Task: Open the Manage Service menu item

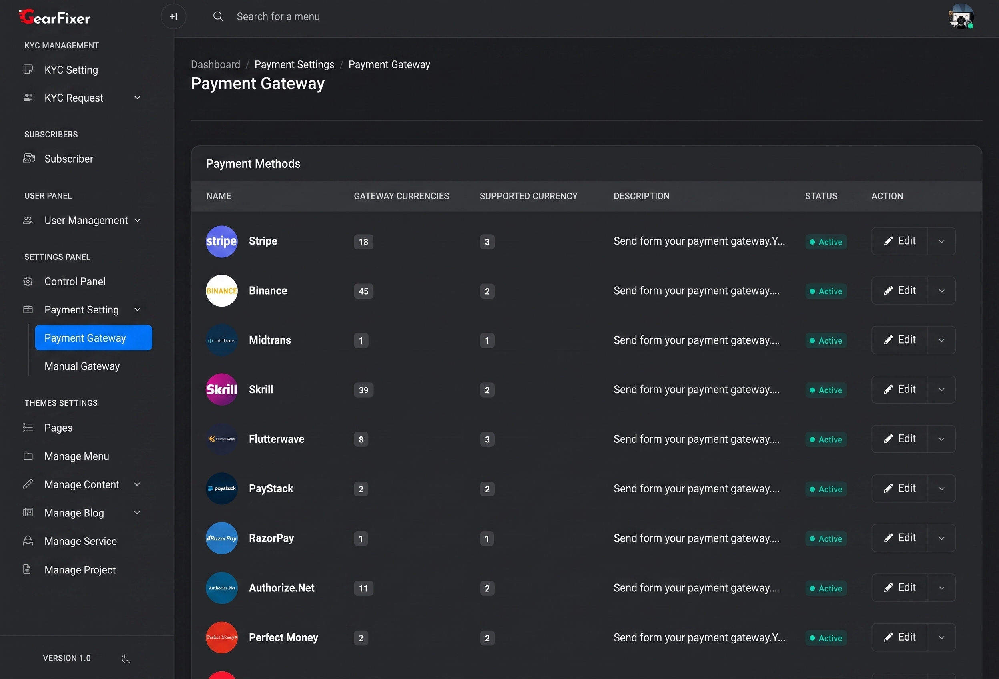Action: click(82, 541)
